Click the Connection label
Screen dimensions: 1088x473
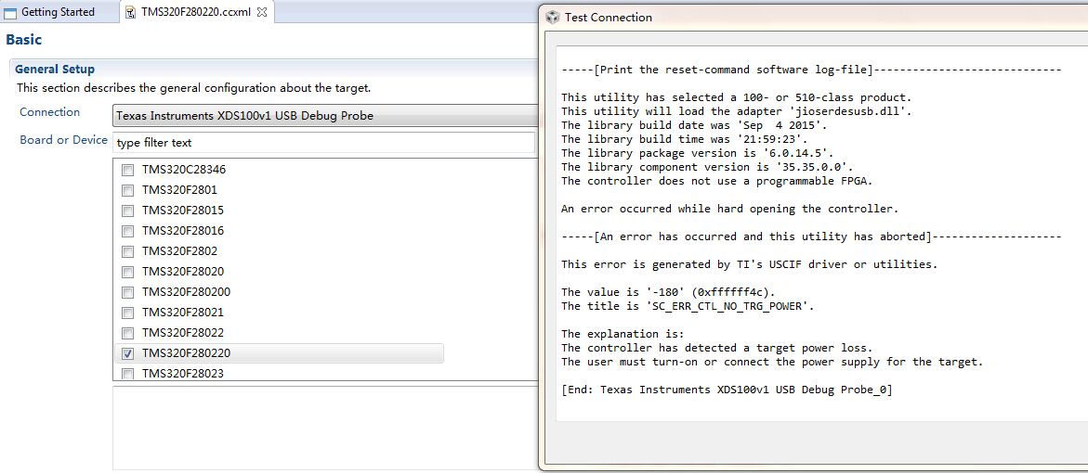(x=49, y=112)
